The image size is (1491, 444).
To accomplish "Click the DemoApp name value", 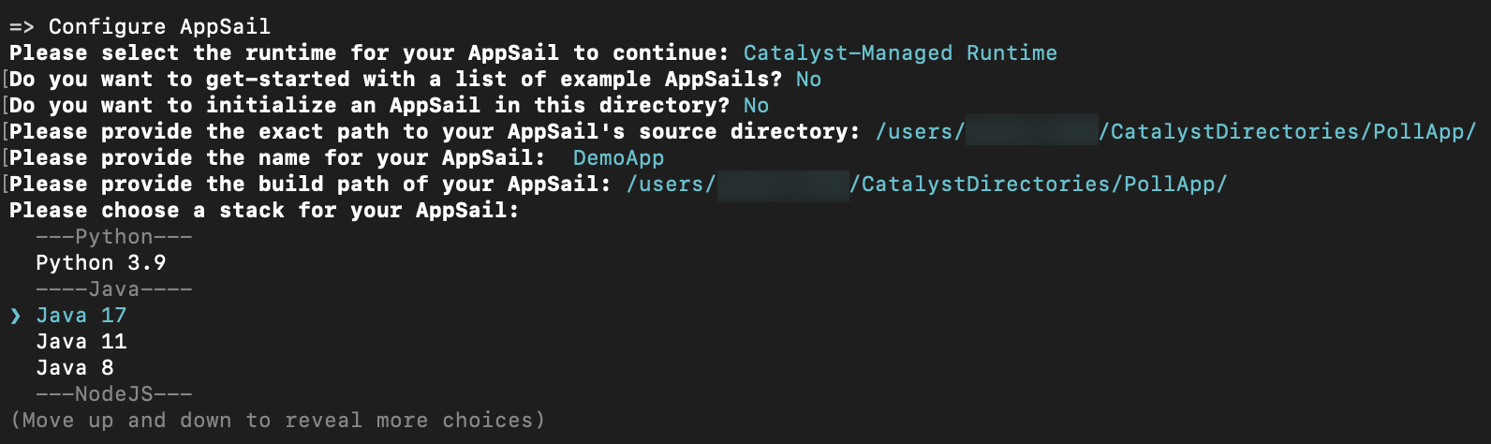I will tap(618, 158).
